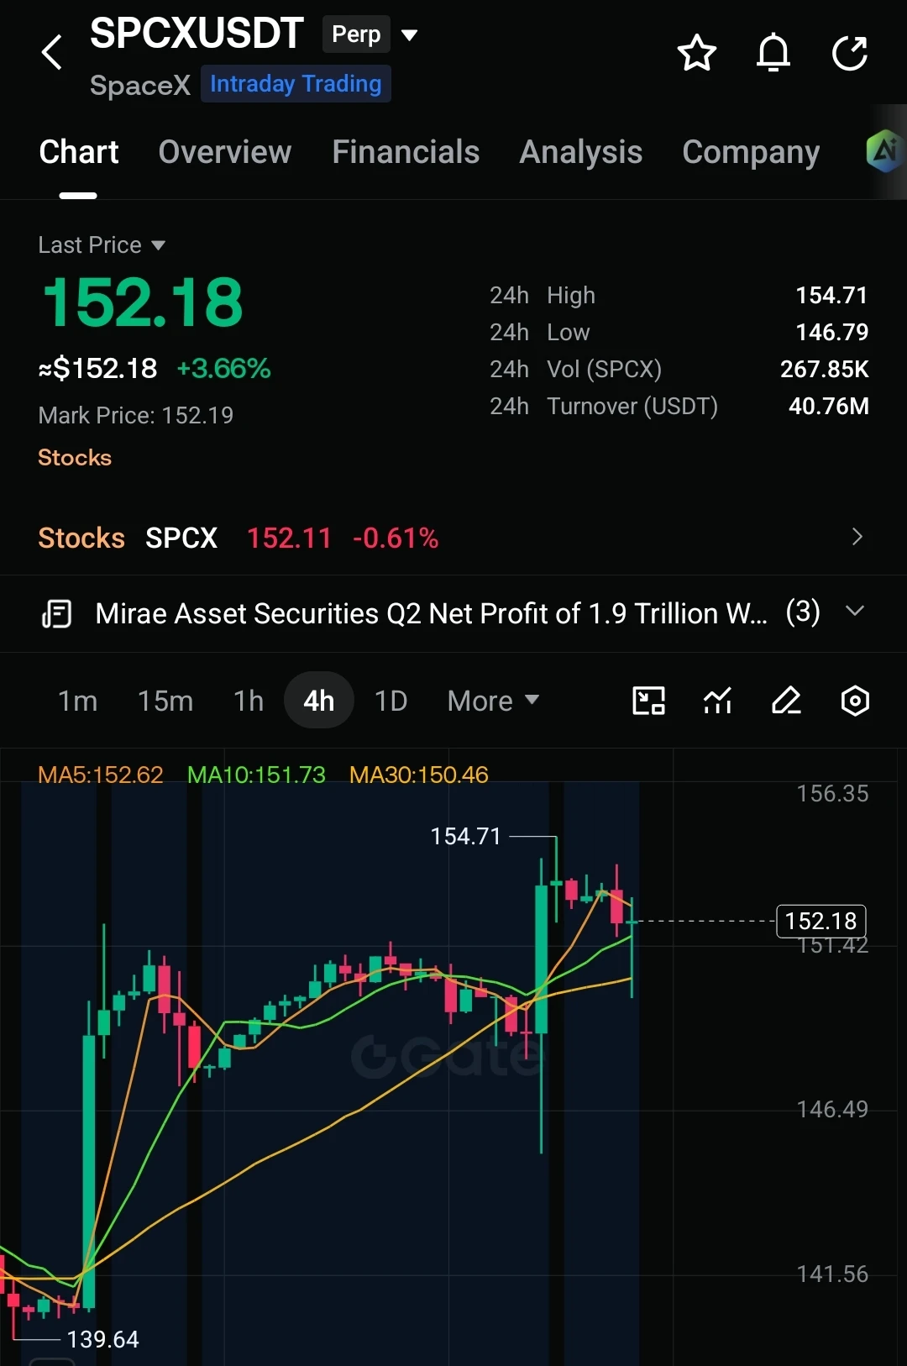Open the Financials tab

[406, 152]
